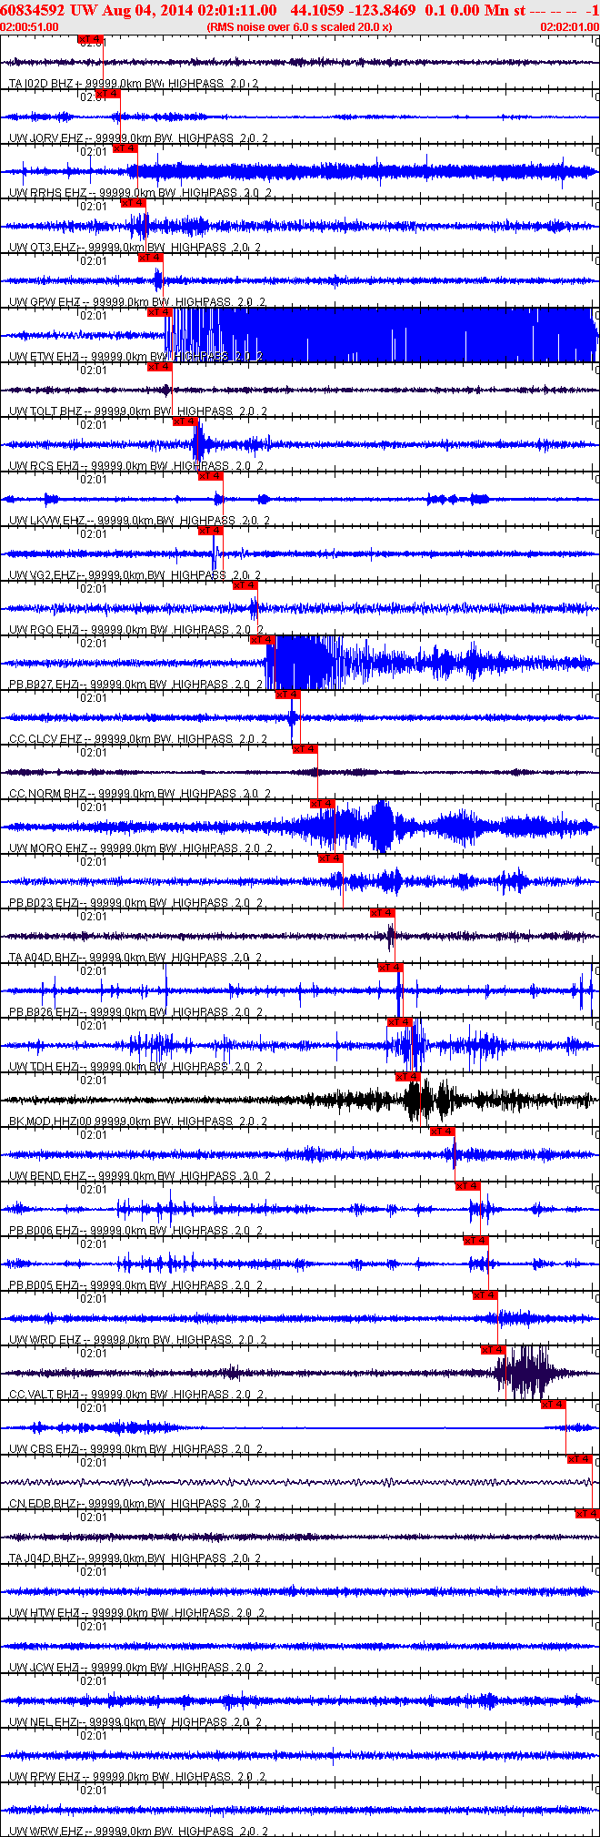Select the pick flag on UW.CBS trace
This screenshot has height=1837, width=600.
click(554, 1405)
